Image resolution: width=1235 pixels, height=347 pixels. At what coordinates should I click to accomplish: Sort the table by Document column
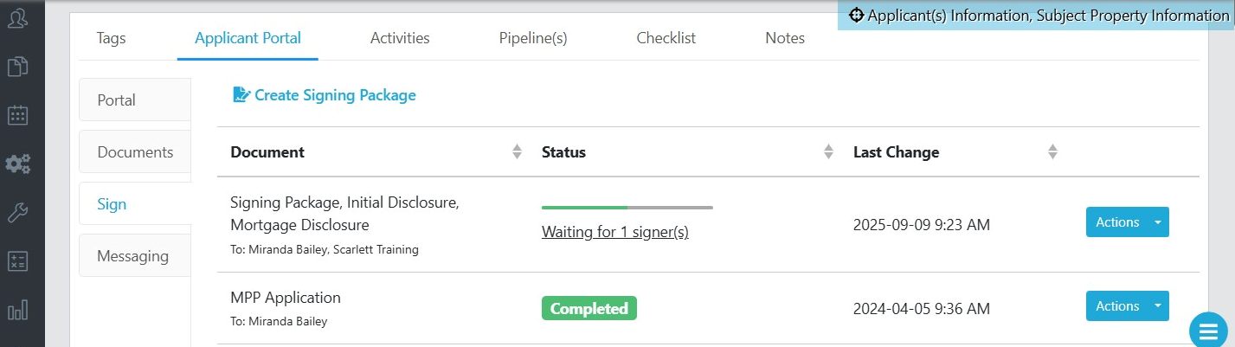(517, 152)
